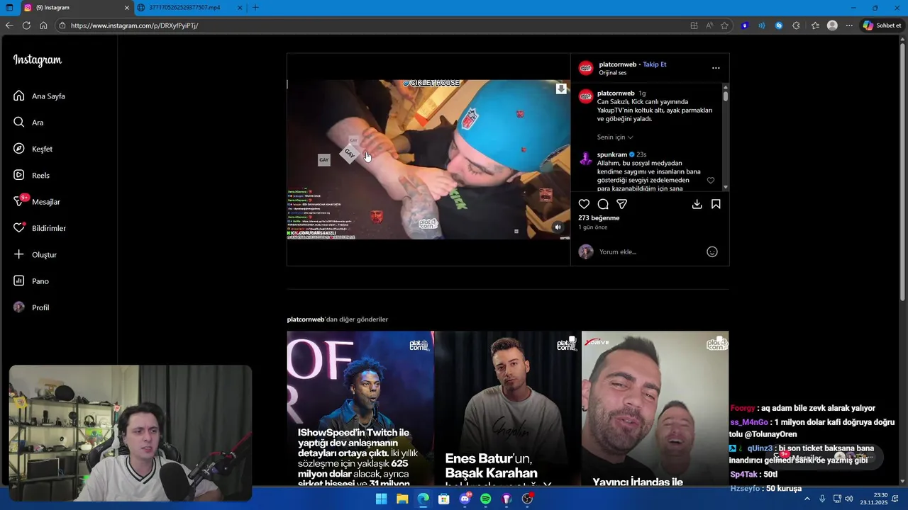Image resolution: width=908 pixels, height=510 pixels.
Task: Open the Yayıncı İrlandas post thumbnail
Action: tap(655, 409)
